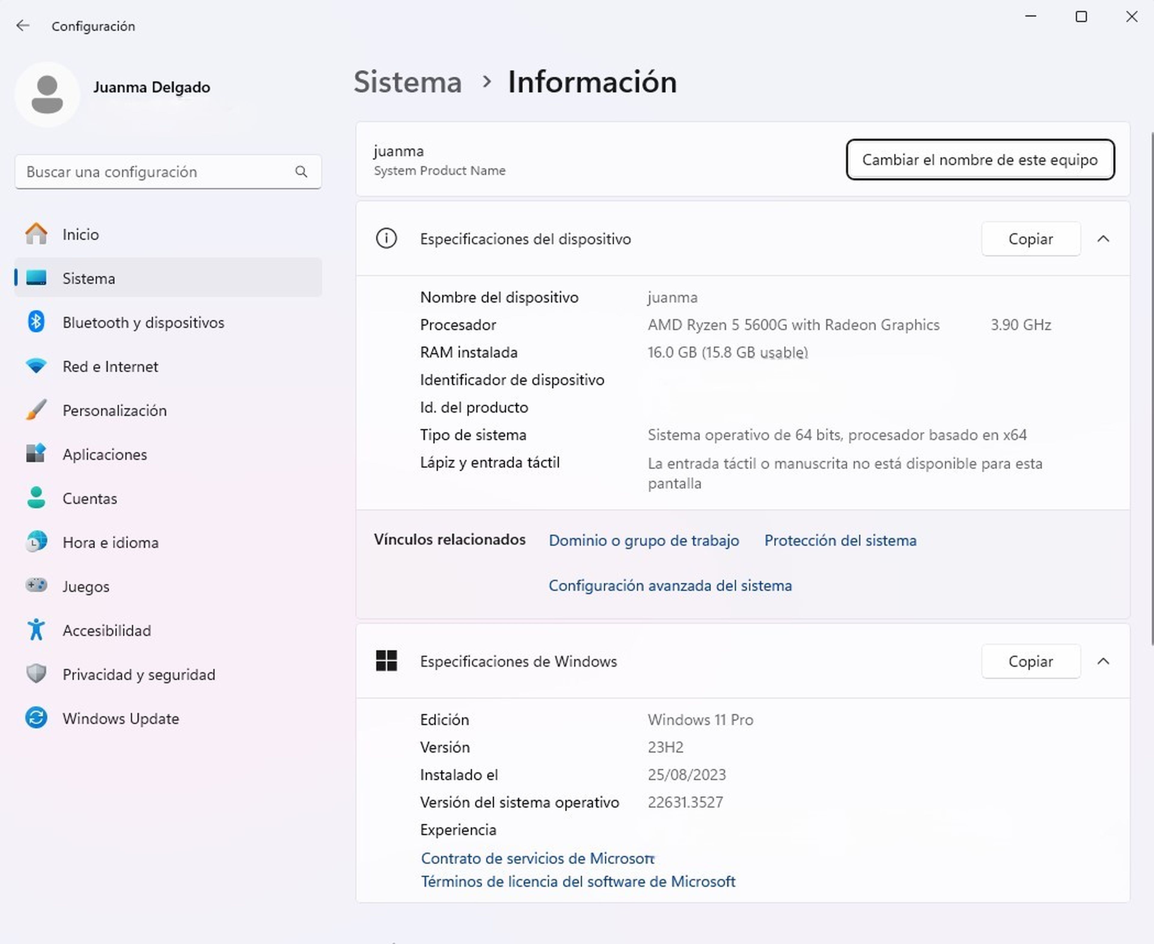Maximize the Configuración window
Image resolution: width=1154 pixels, height=944 pixels.
pos(1081,17)
